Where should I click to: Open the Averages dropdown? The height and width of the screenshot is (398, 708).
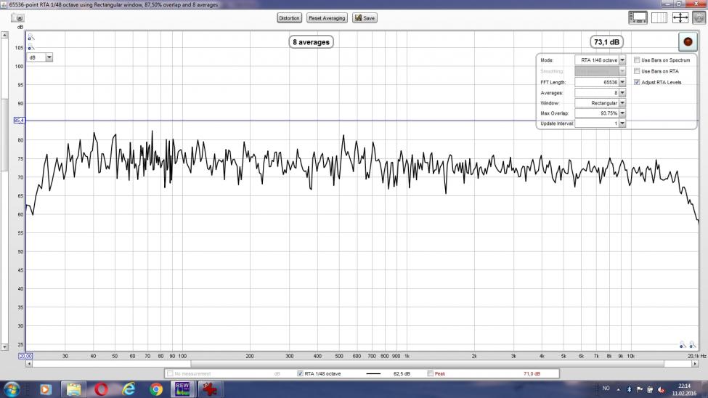tap(622, 93)
